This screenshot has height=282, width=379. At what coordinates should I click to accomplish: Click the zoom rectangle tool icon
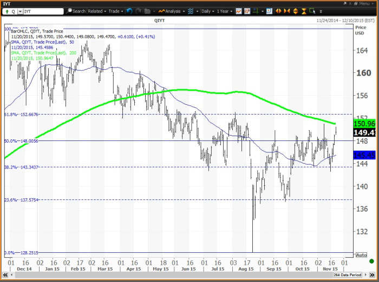click(312, 11)
